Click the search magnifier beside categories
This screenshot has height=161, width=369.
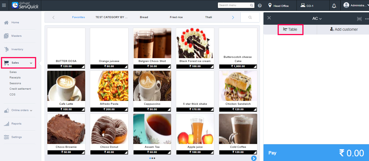click(250, 17)
